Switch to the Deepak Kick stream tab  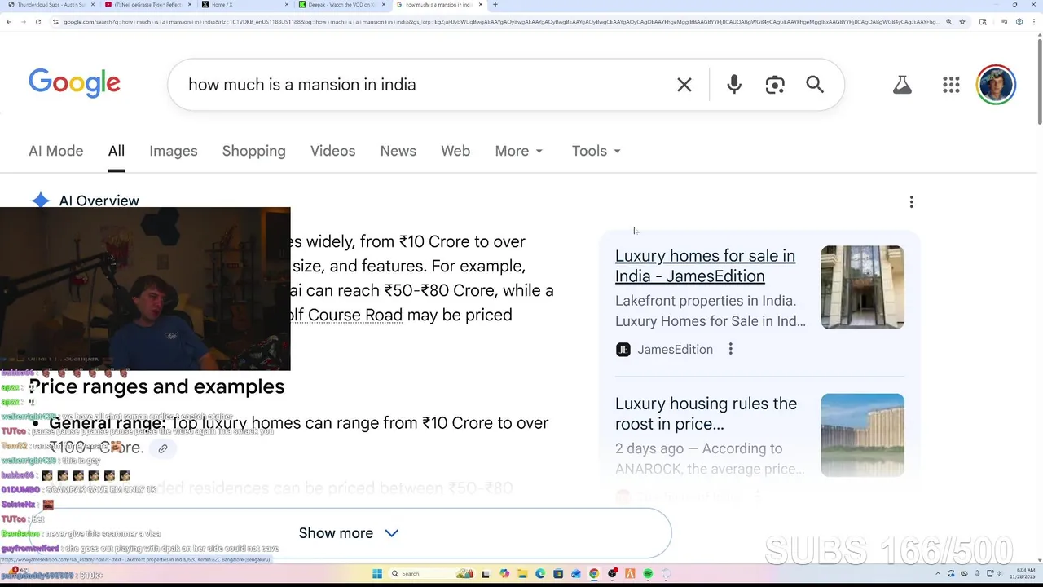point(342,5)
